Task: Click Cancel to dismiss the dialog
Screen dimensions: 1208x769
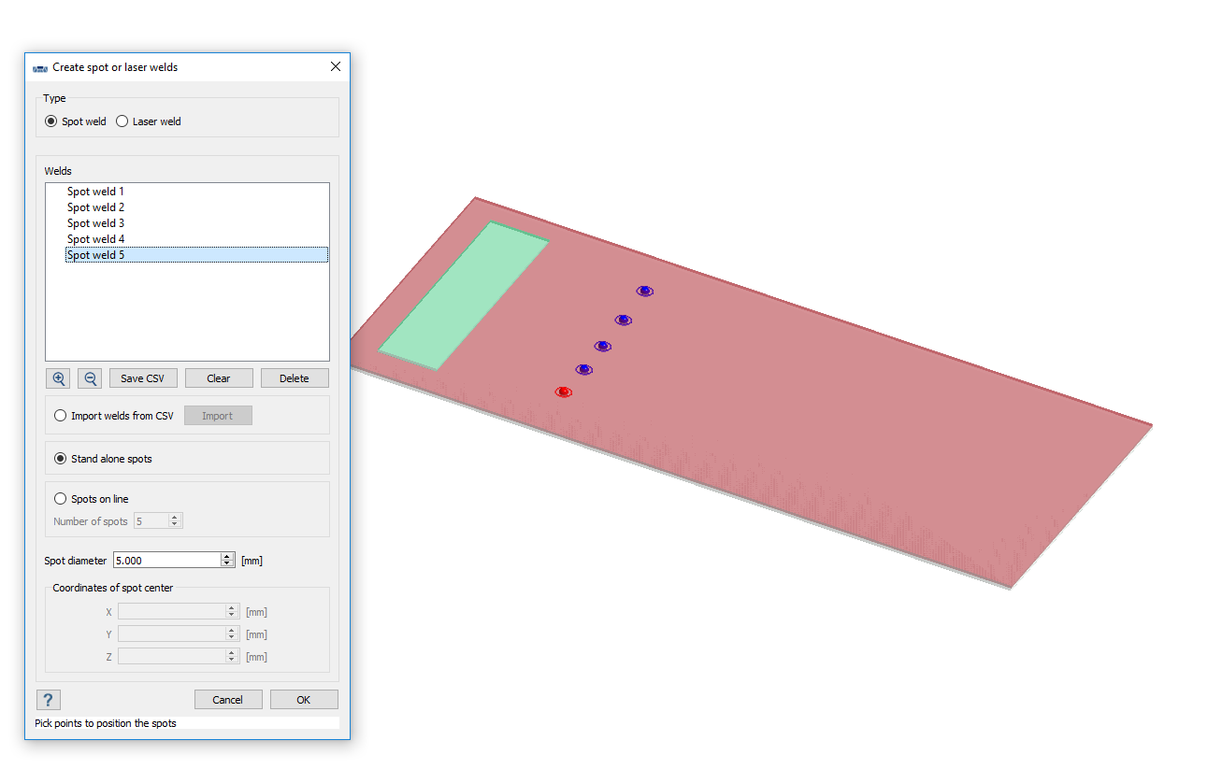Action: click(228, 700)
